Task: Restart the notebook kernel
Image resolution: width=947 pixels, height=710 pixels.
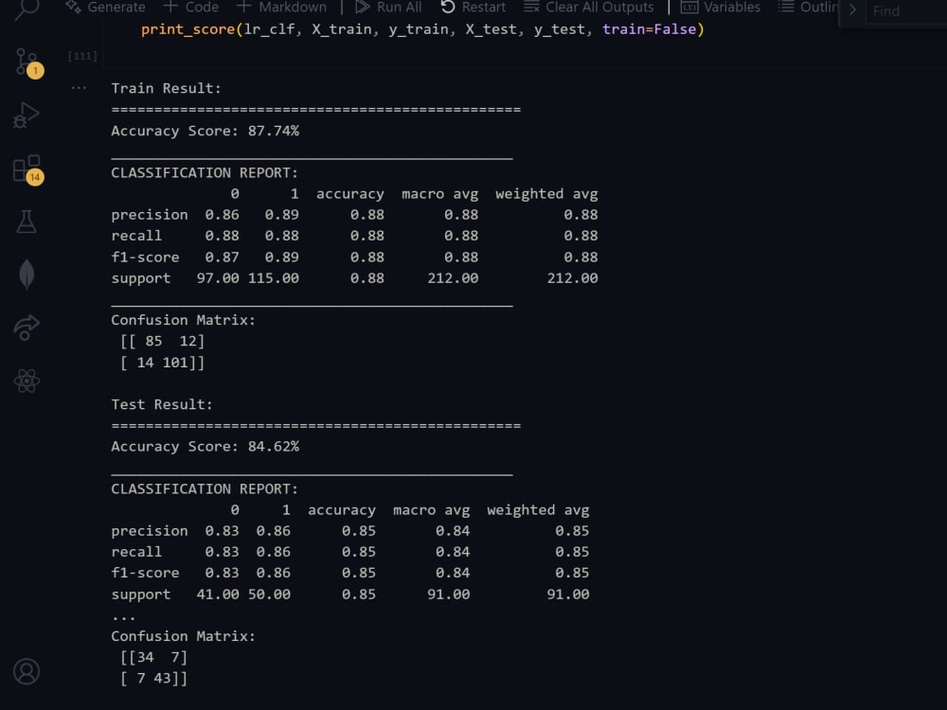Action: point(473,8)
